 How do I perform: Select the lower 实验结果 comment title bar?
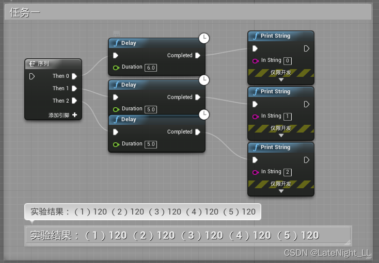[188, 236]
